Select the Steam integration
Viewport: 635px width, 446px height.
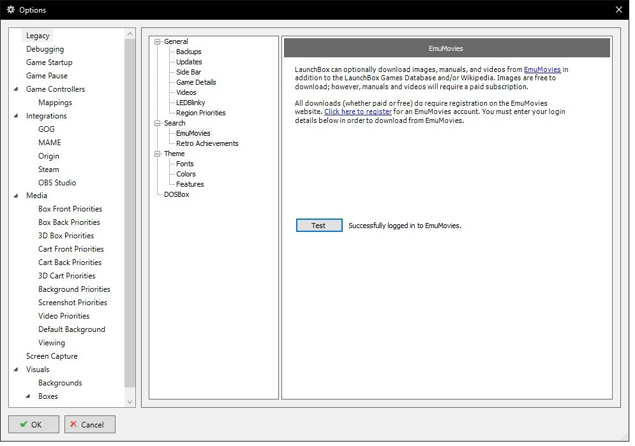point(49,169)
